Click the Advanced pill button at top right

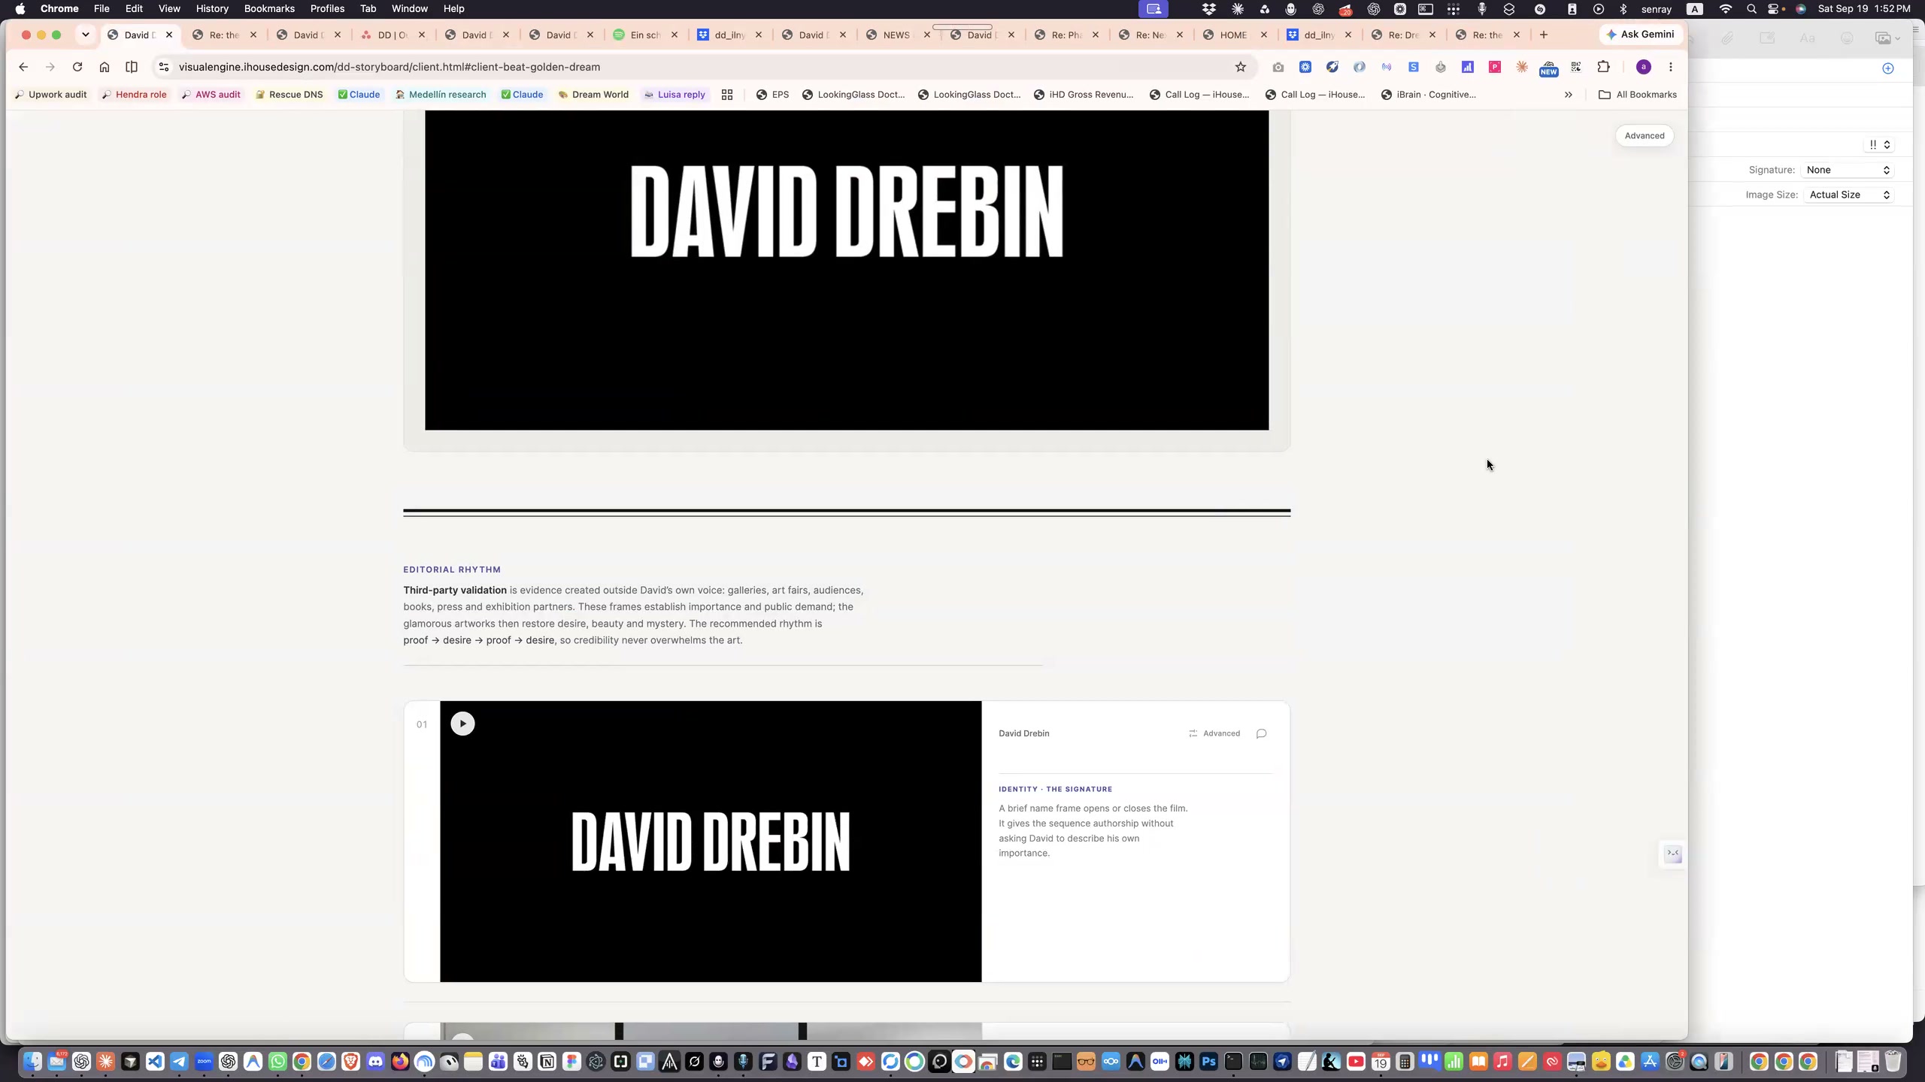coord(1644,136)
